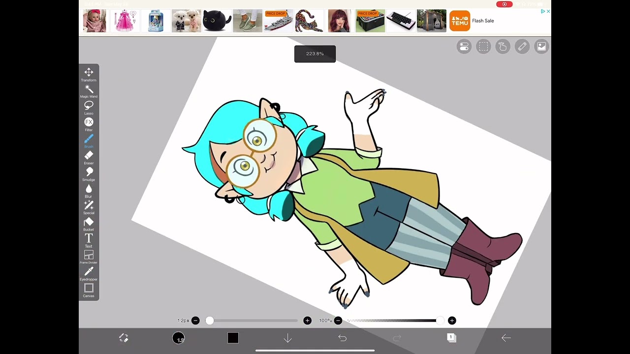630x354 pixels.
Task: Open the Layers panel
Action: point(451,338)
